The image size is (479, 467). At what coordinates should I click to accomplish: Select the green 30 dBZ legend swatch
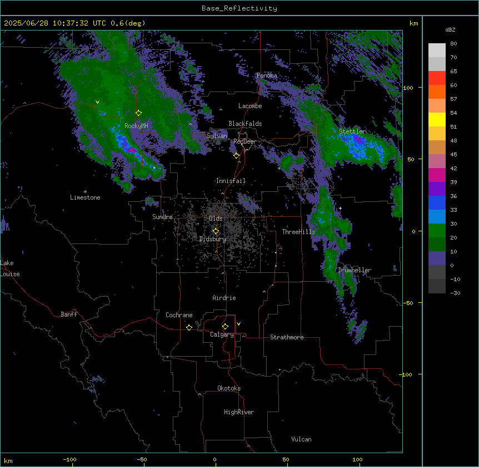pyautogui.click(x=437, y=231)
